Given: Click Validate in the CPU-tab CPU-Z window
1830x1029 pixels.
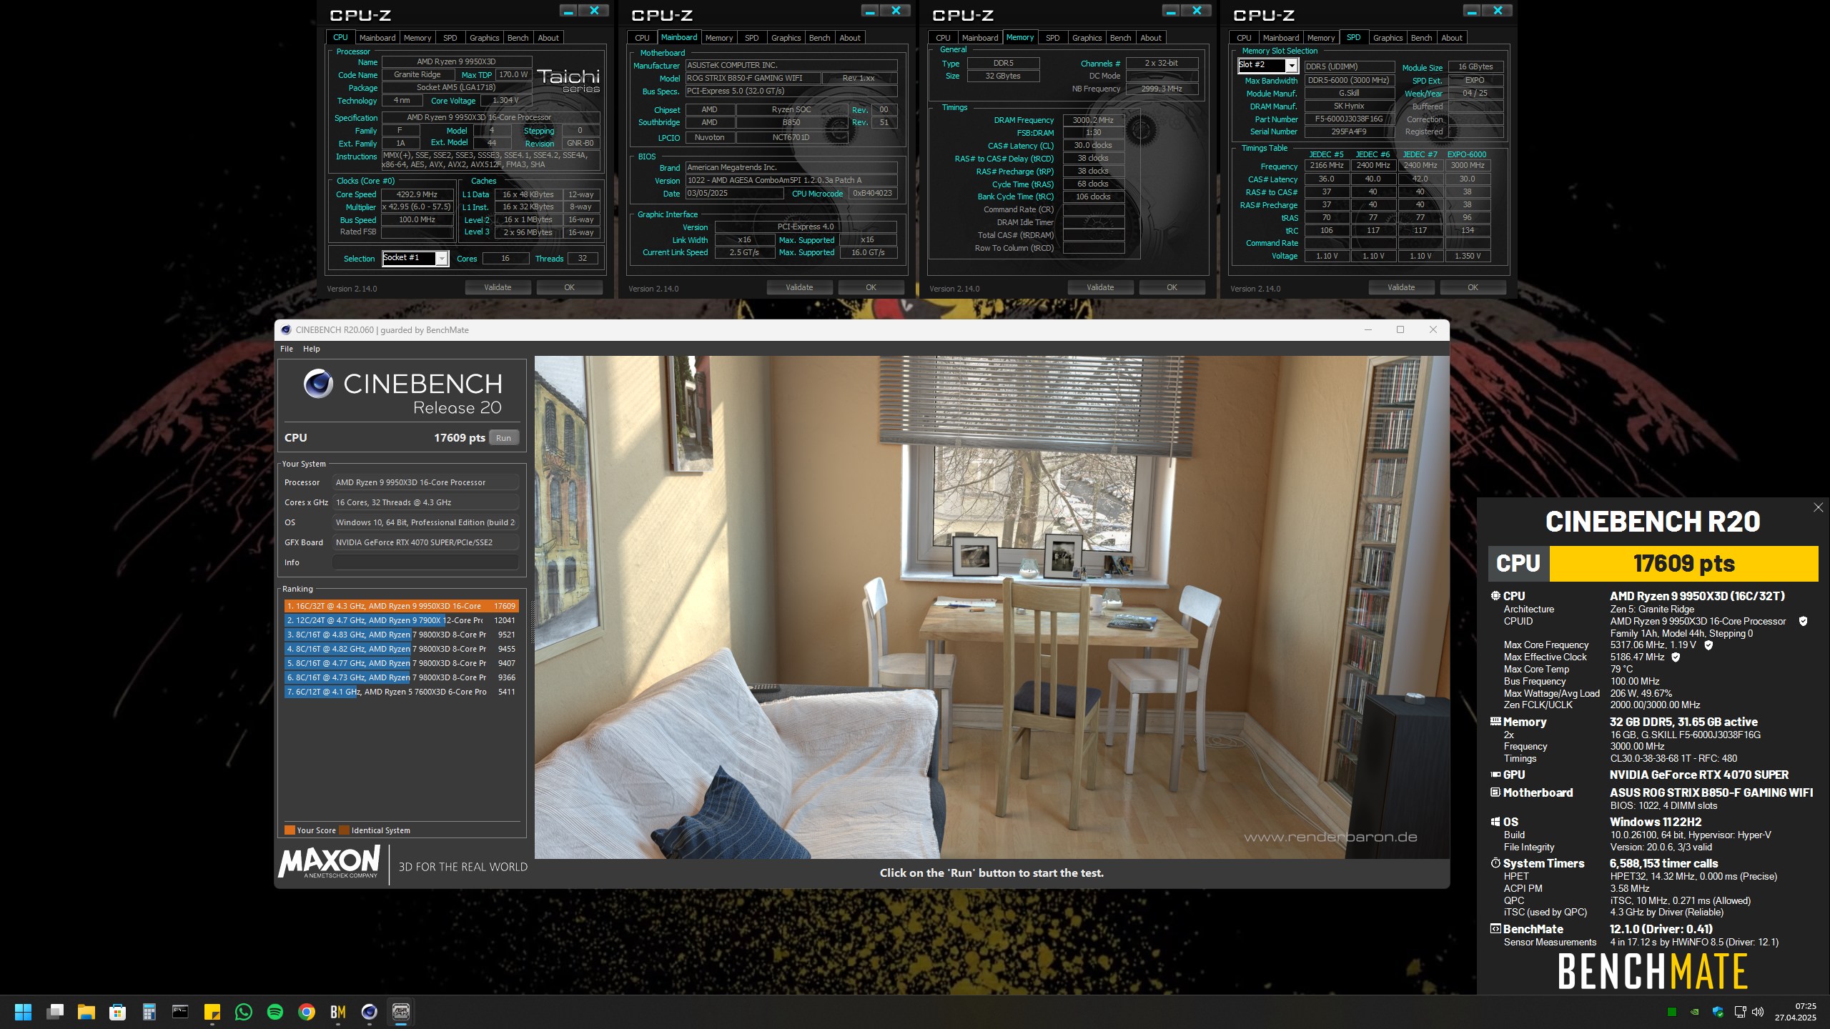Looking at the screenshot, I should (498, 287).
